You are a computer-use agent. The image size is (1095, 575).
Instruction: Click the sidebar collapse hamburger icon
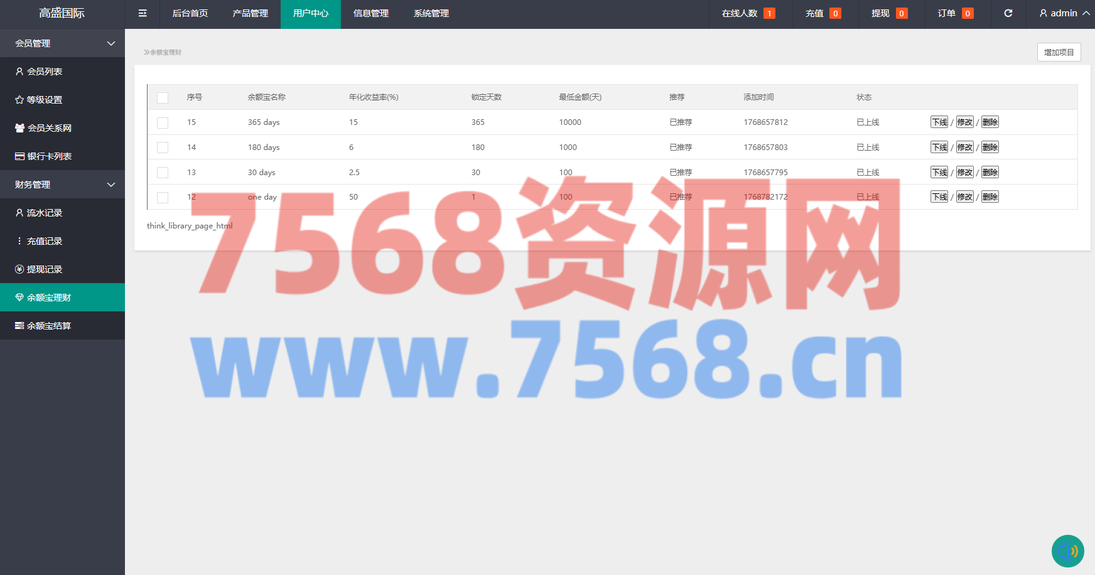(x=143, y=13)
